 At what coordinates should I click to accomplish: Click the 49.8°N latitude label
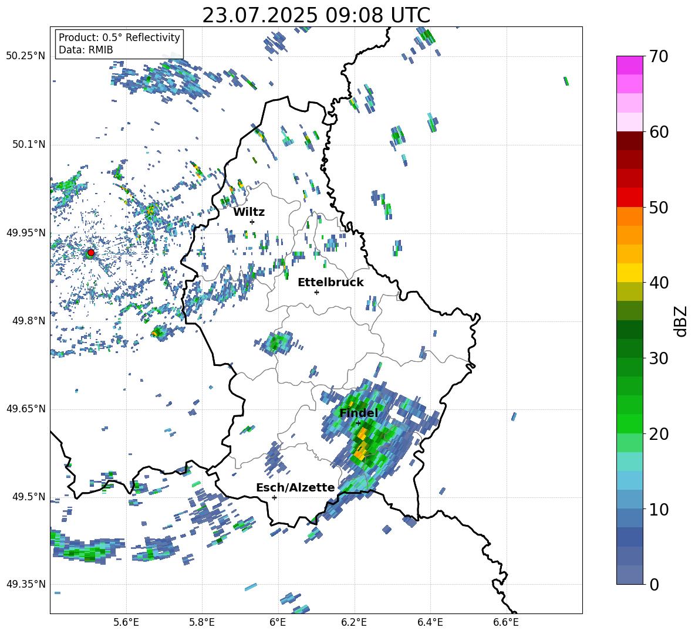pyautogui.click(x=28, y=321)
